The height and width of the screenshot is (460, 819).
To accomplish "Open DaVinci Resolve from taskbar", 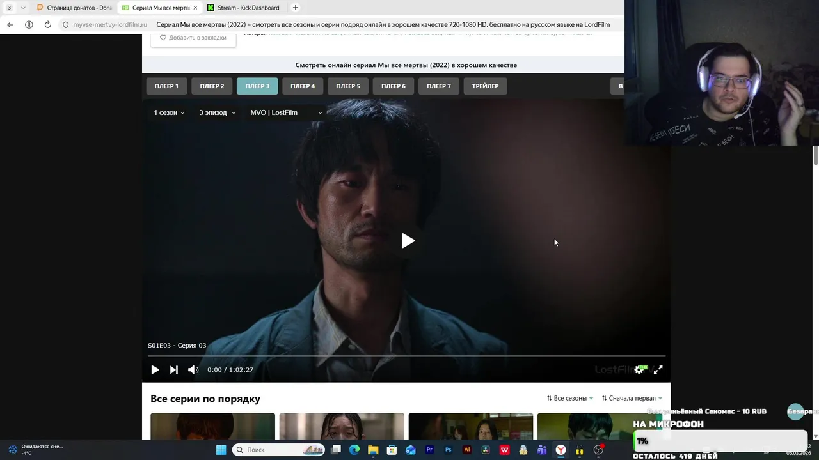I will [486, 450].
